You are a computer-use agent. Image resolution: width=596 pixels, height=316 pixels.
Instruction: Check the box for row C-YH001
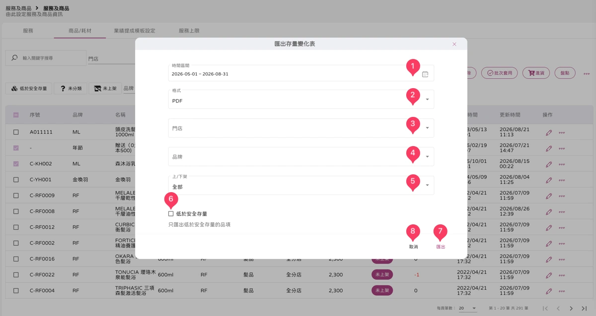tap(16, 180)
